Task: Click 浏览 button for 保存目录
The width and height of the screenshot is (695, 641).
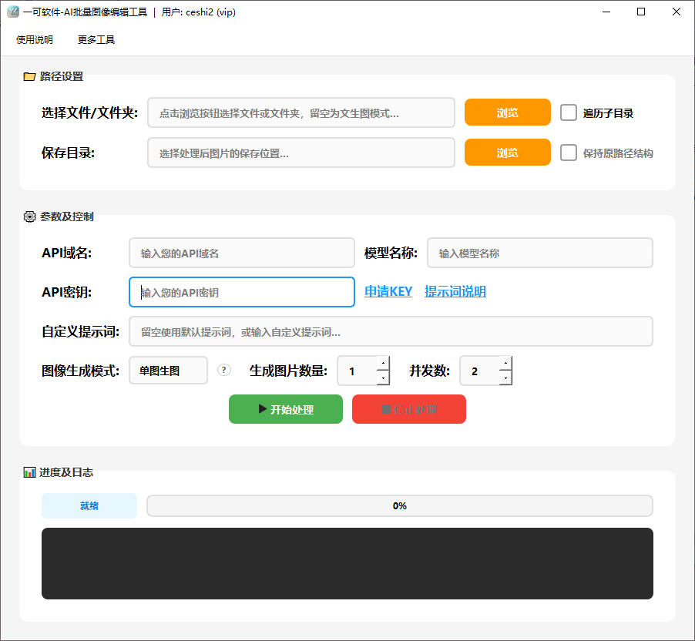Action: pos(507,153)
